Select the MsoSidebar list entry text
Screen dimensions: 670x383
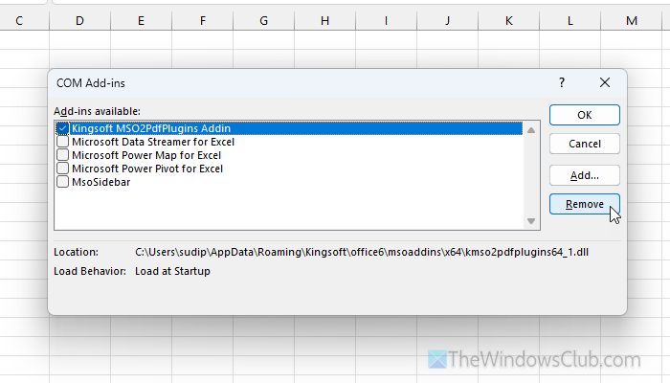pyautogui.click(x=101, y=182)
